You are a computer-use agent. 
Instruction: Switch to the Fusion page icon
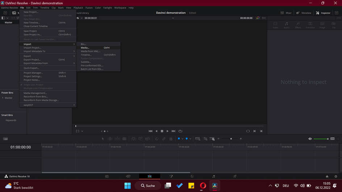tap(171, 176)
